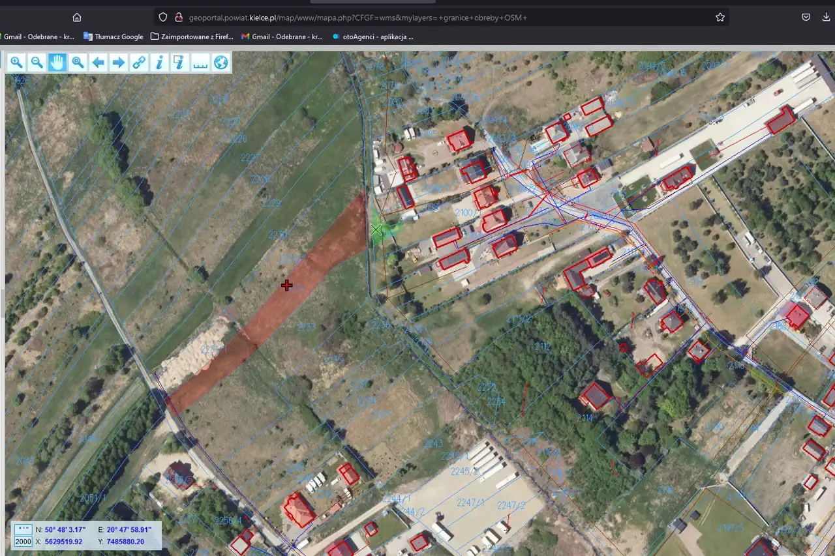Toggle the coordinate format button

click(23, 530)
